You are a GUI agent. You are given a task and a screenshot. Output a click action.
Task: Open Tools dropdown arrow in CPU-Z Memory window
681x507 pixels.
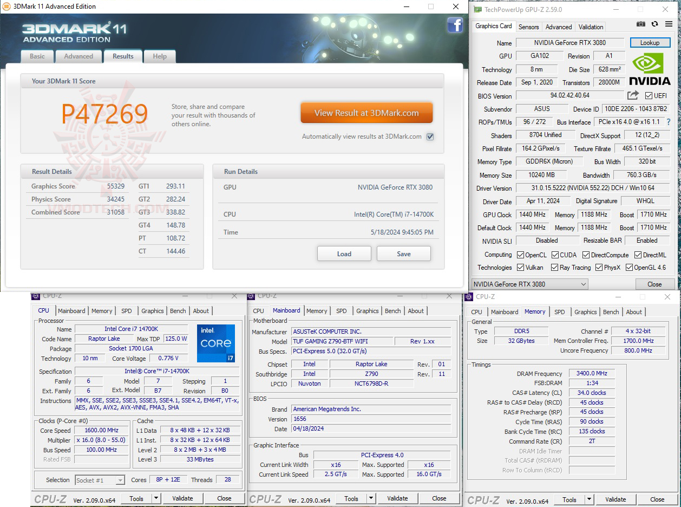tap(589, 499)
